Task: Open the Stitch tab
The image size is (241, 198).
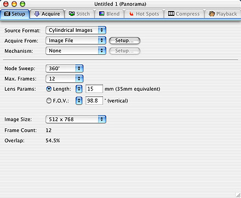Action: 79,14
